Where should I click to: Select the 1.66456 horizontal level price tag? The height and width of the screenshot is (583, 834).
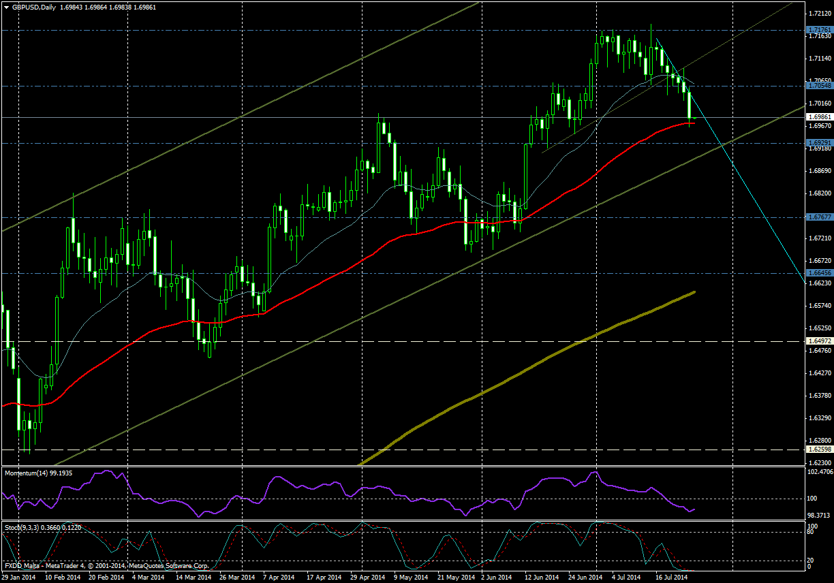click(x=818, y=272)
